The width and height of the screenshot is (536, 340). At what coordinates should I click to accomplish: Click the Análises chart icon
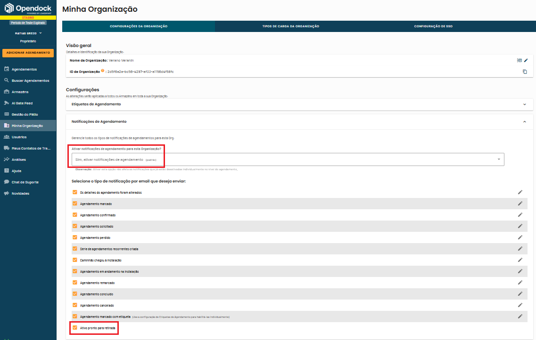[x=7, y=159]
